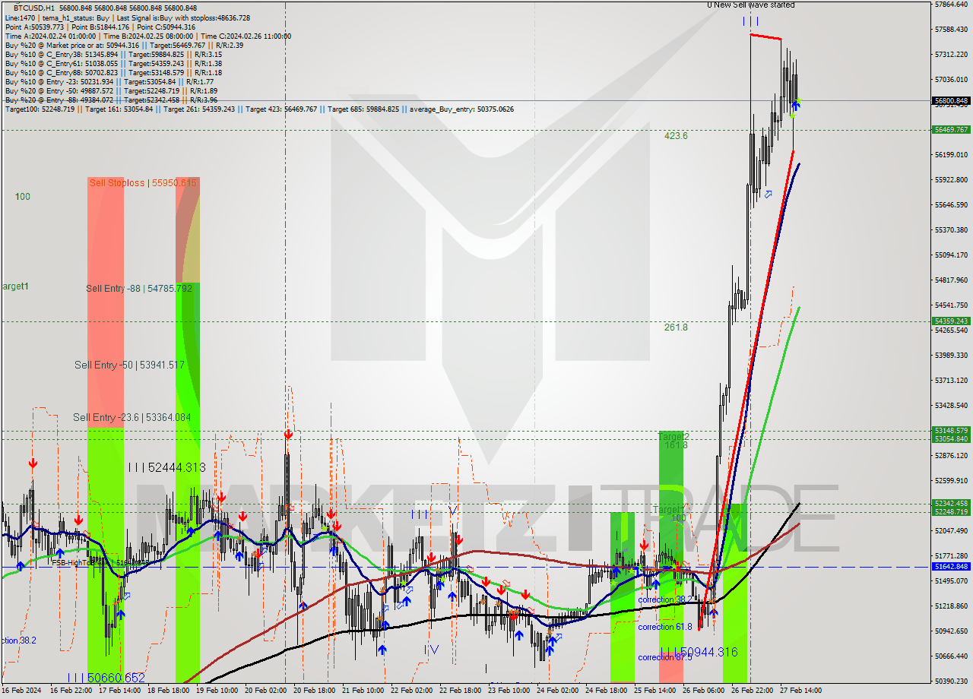Click the 55094.170 price axis value
The height and width of the screenshot is (699, 973).
click(x=951, y=255)
